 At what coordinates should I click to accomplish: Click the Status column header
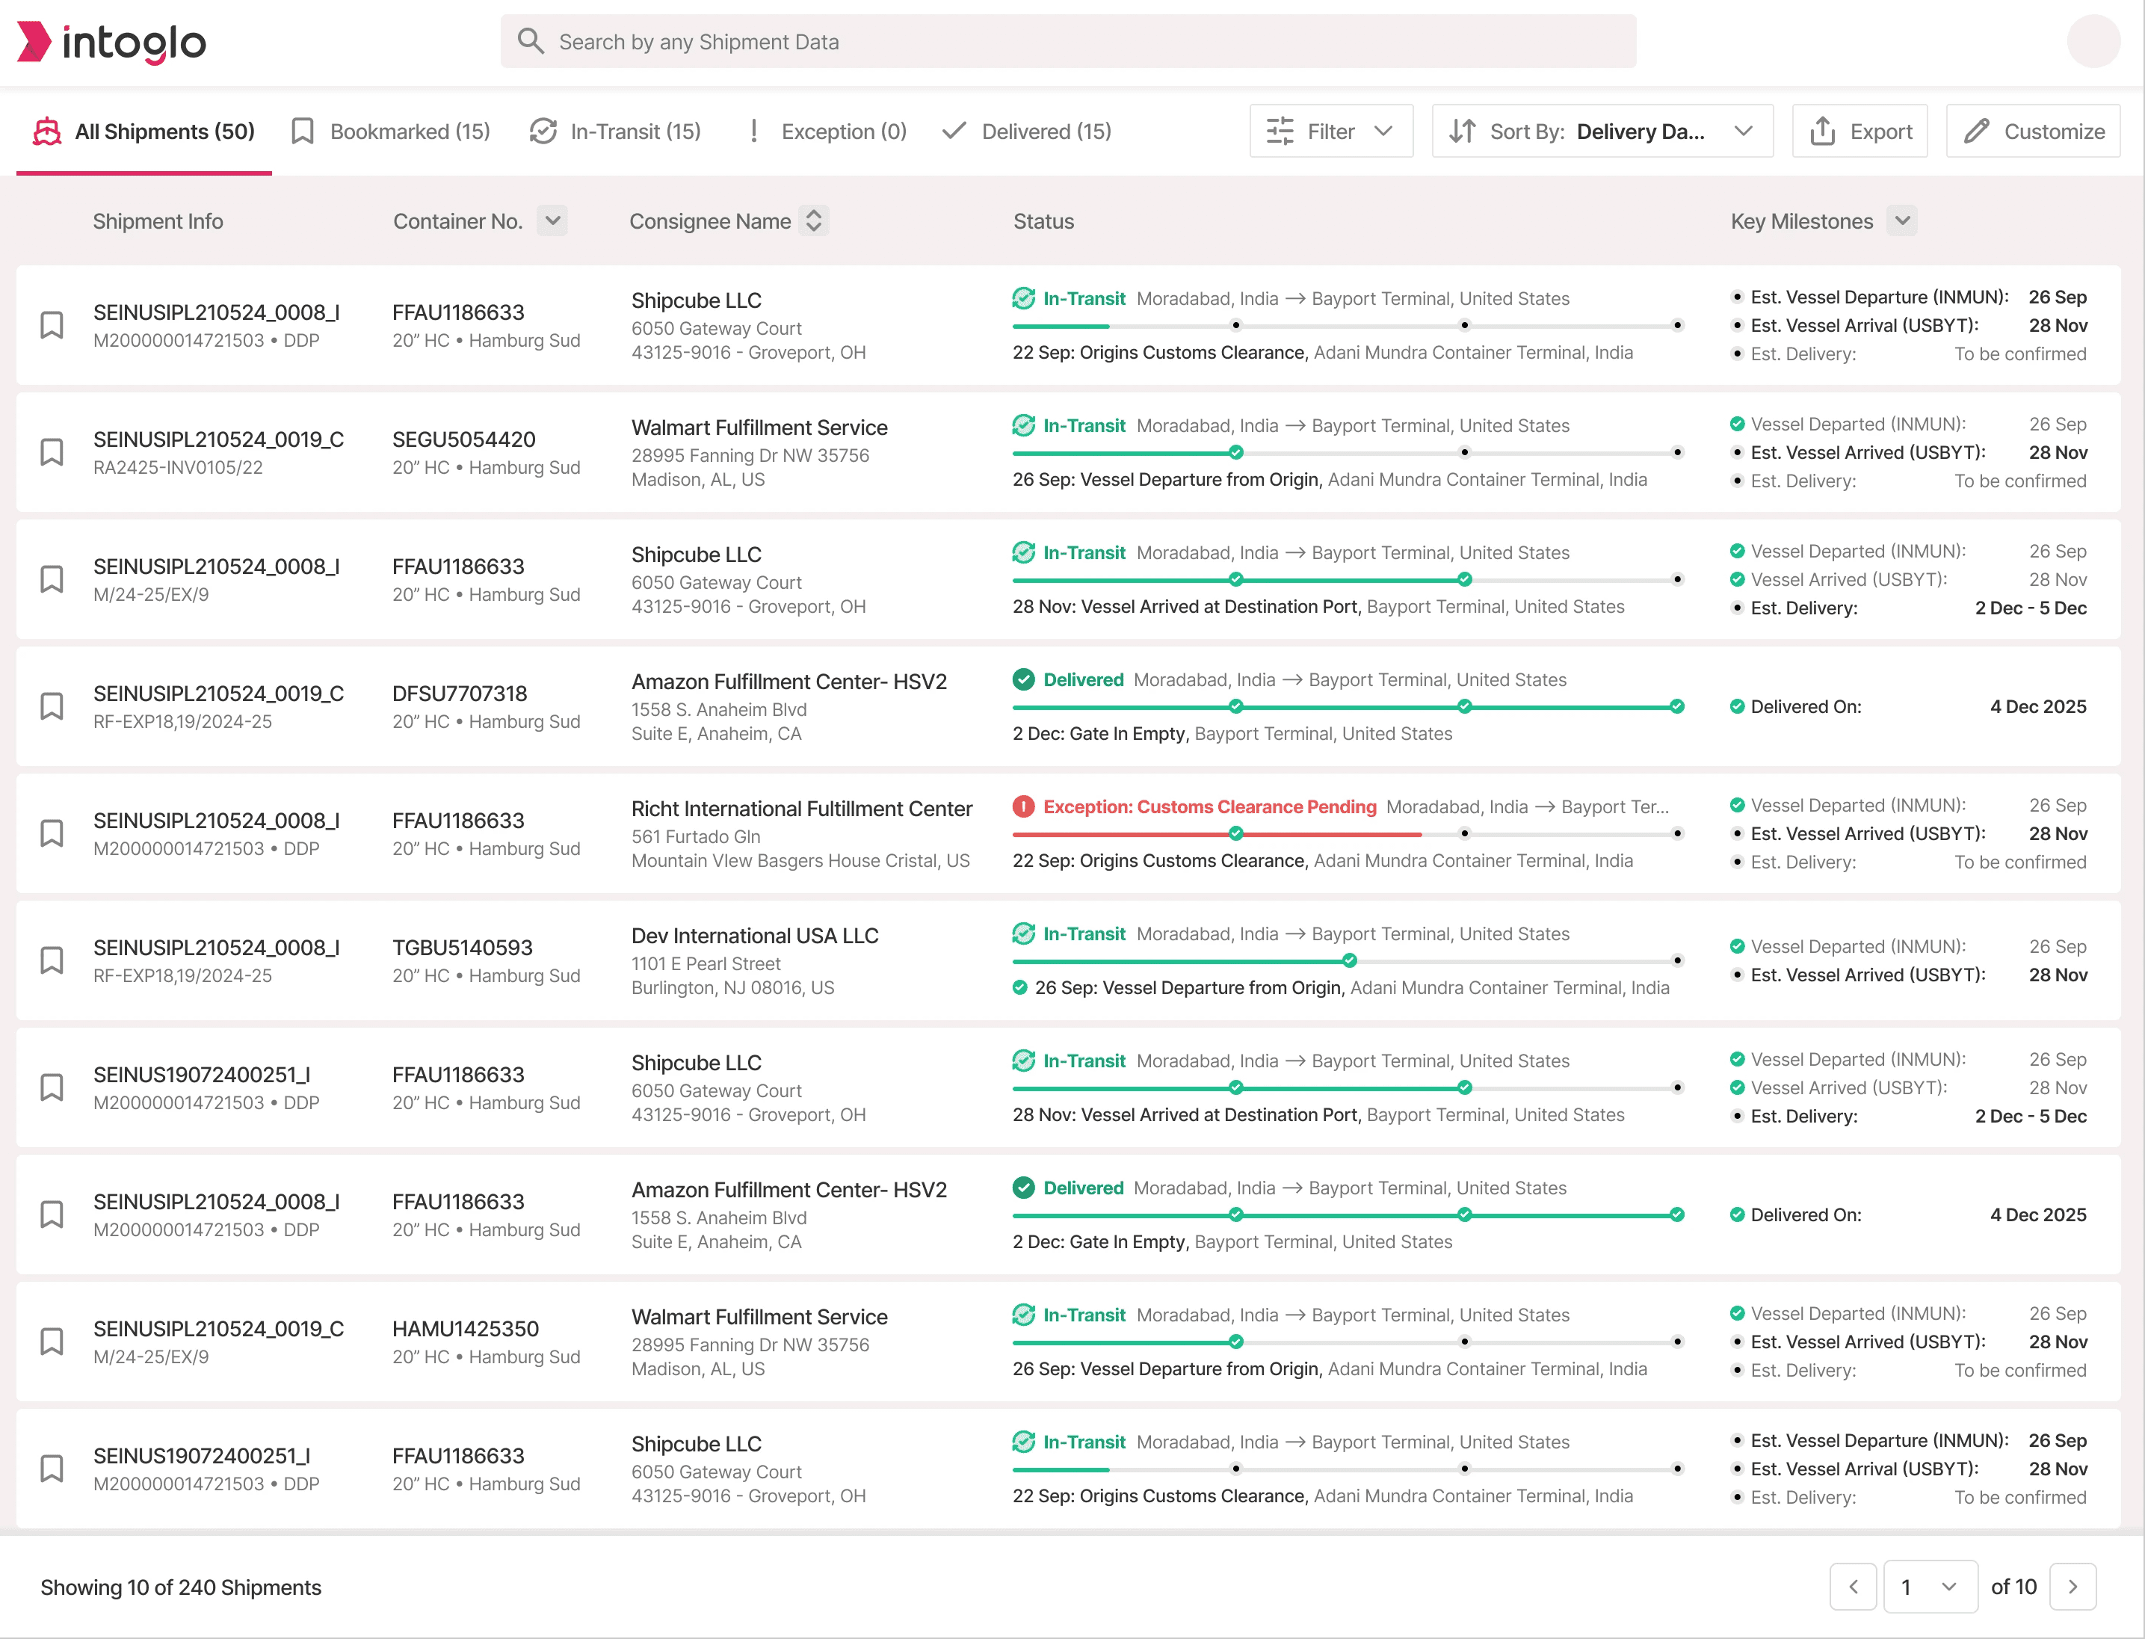[x=1043, y=221]
